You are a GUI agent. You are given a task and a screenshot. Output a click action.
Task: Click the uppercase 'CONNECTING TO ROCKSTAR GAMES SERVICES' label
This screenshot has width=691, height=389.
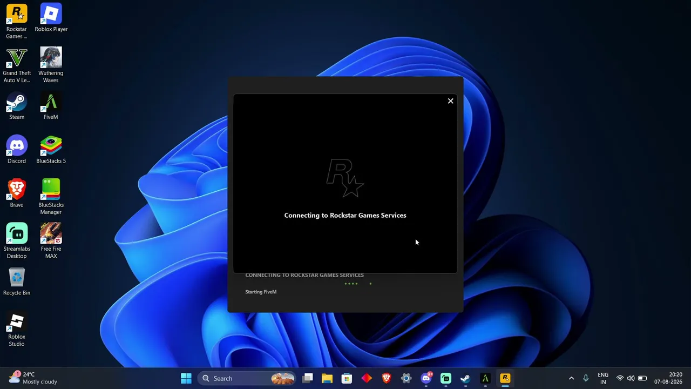pyautogui.click(x=304, y=276)
